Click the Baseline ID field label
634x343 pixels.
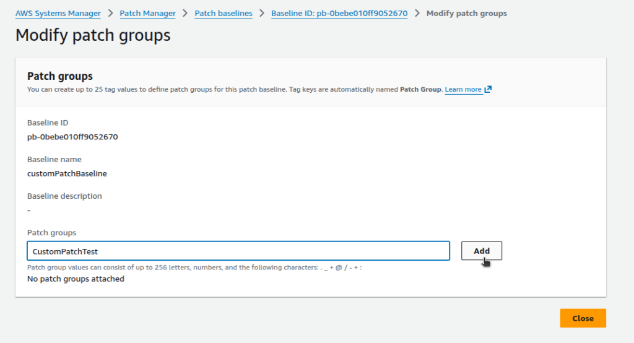pyautogui.click(x=48, y=123)
